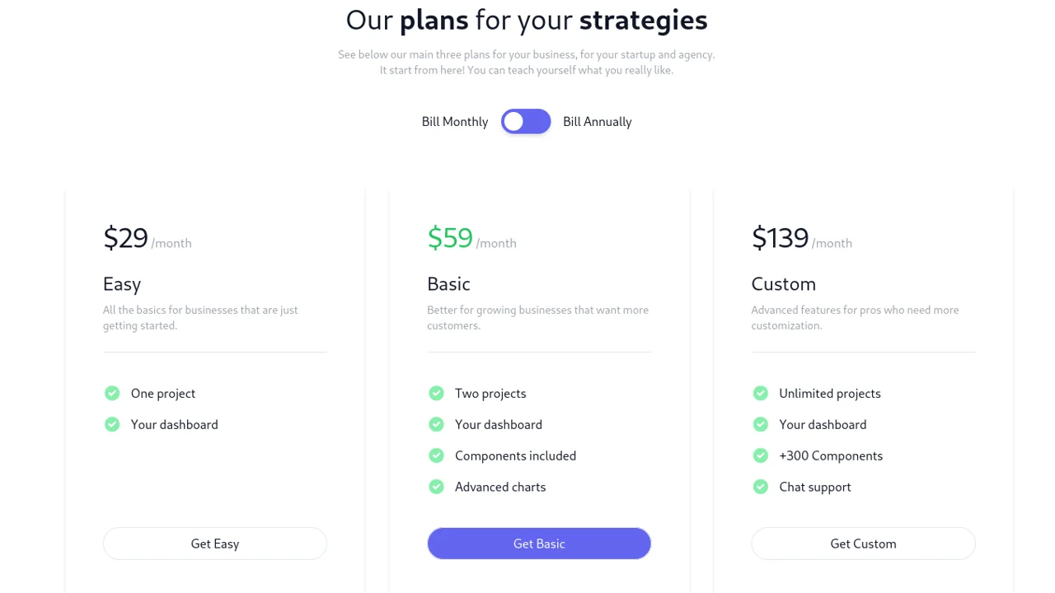Click the Get Basic button
Viewport: 1055px width, 593px height.
[x=539, y=544]
